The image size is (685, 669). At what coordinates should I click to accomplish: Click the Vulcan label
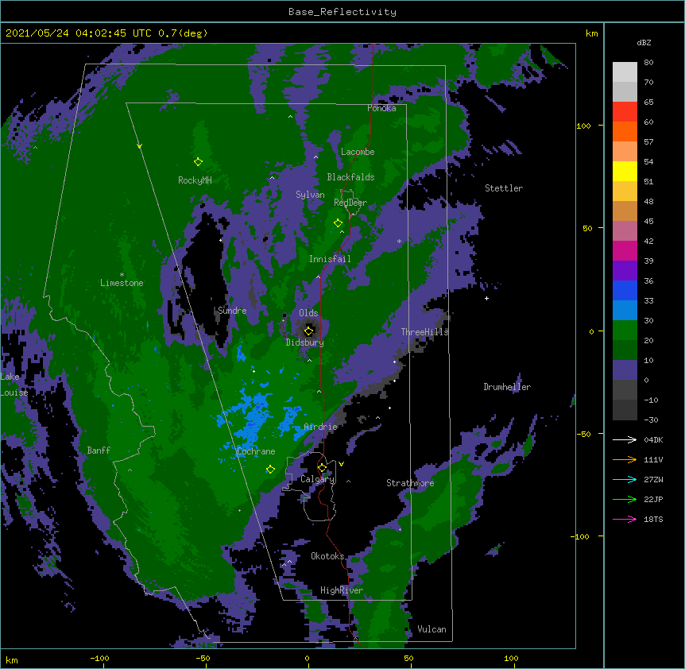(x=432, y=629)
